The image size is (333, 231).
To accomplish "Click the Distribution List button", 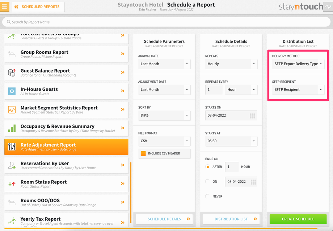I will click(x=231, y=219).
